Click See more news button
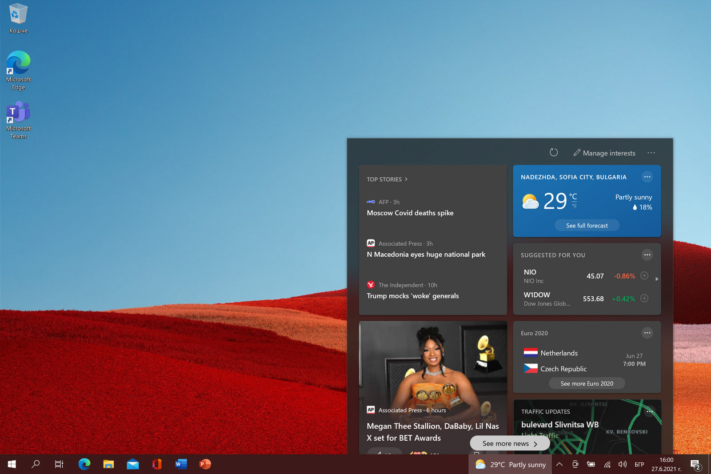711x474 pixels. pos(509,443)
